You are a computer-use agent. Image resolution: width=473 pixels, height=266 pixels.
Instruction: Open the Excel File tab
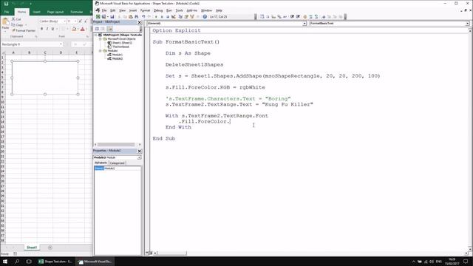point(7,12)
